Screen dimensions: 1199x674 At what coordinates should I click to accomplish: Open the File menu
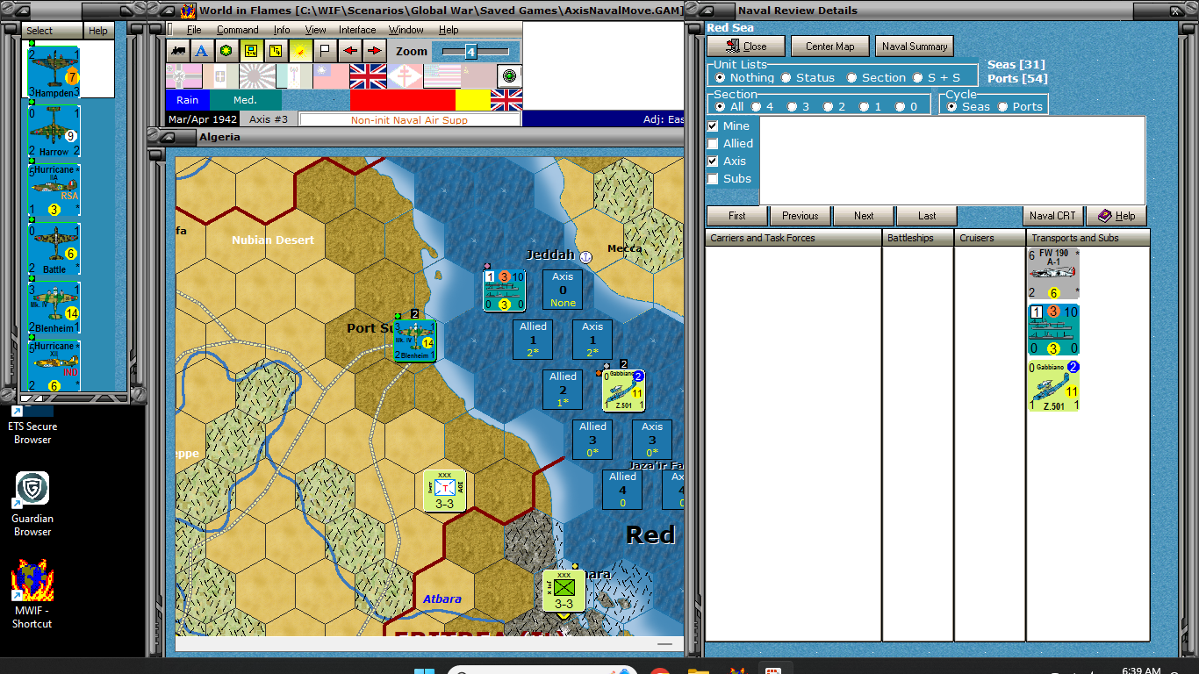point(194,30)
